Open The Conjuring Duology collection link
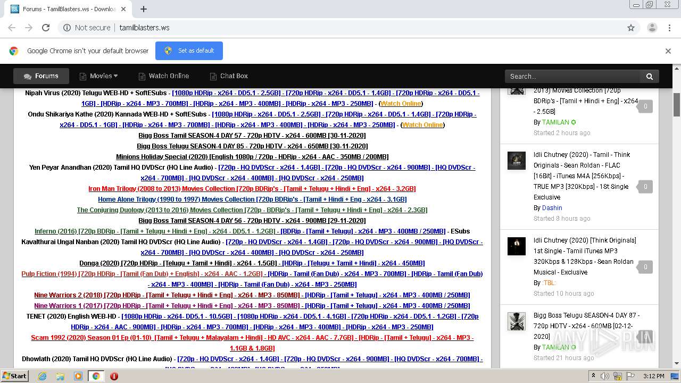681x383 pixels. pos(252,210)
